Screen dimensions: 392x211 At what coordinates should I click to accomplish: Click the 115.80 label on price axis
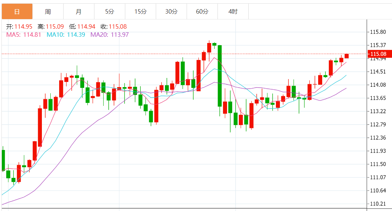point(378,32)
